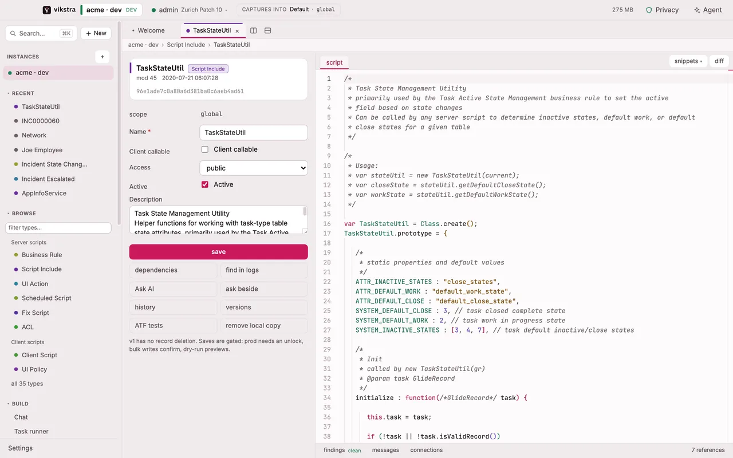Click the vikstra logo icon
This screenshot has height=458, width=733.
click(x=47, y=10)
